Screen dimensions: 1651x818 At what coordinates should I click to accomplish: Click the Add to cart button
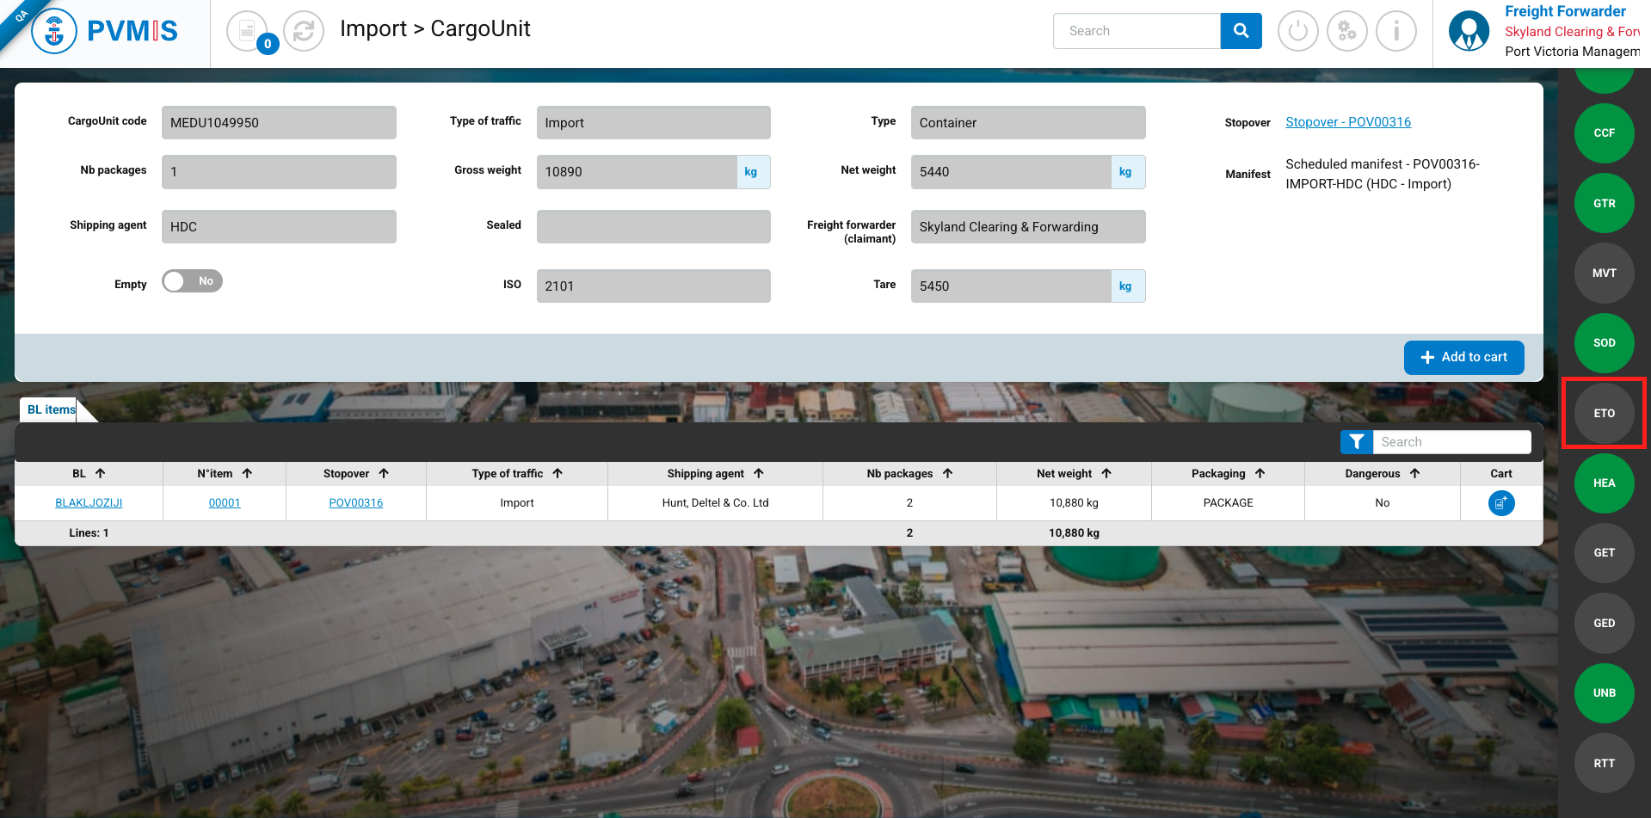(x=1463, y=358)
